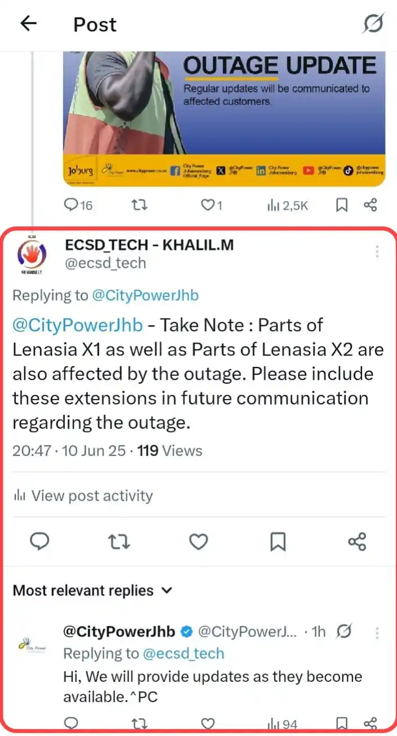The width and height of the screenshot is (397, 736).
Task: Share the outage update post
Action: pos(371,205)
